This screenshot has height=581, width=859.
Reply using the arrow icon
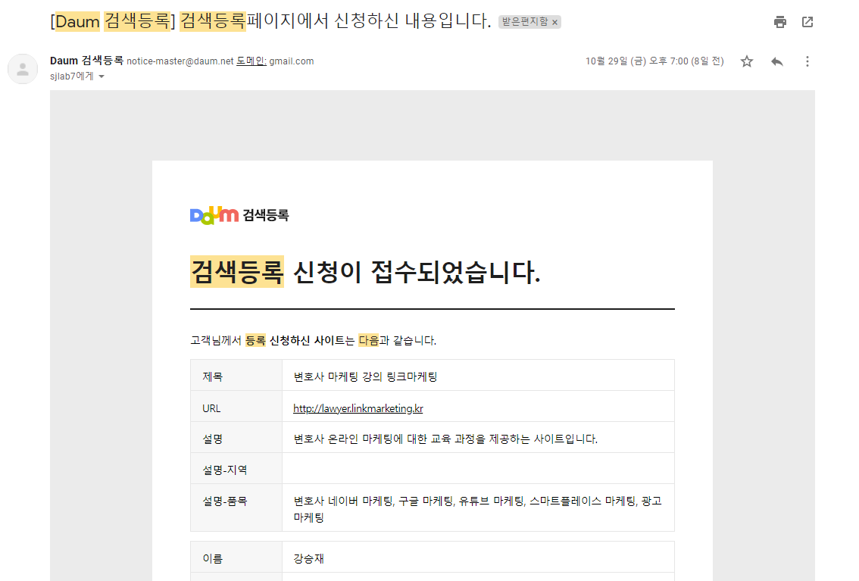pos(777,61)
